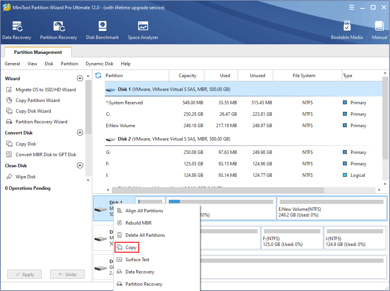
Task: Click the Undo button
Action: coord(67,274)
